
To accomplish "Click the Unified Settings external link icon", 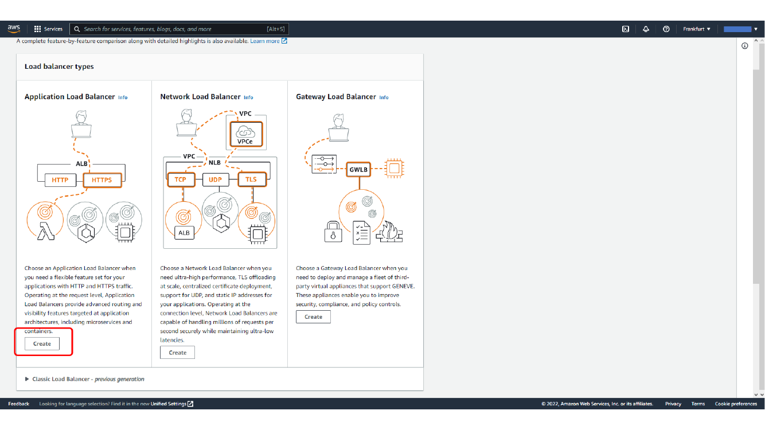I will coord(190,404).
